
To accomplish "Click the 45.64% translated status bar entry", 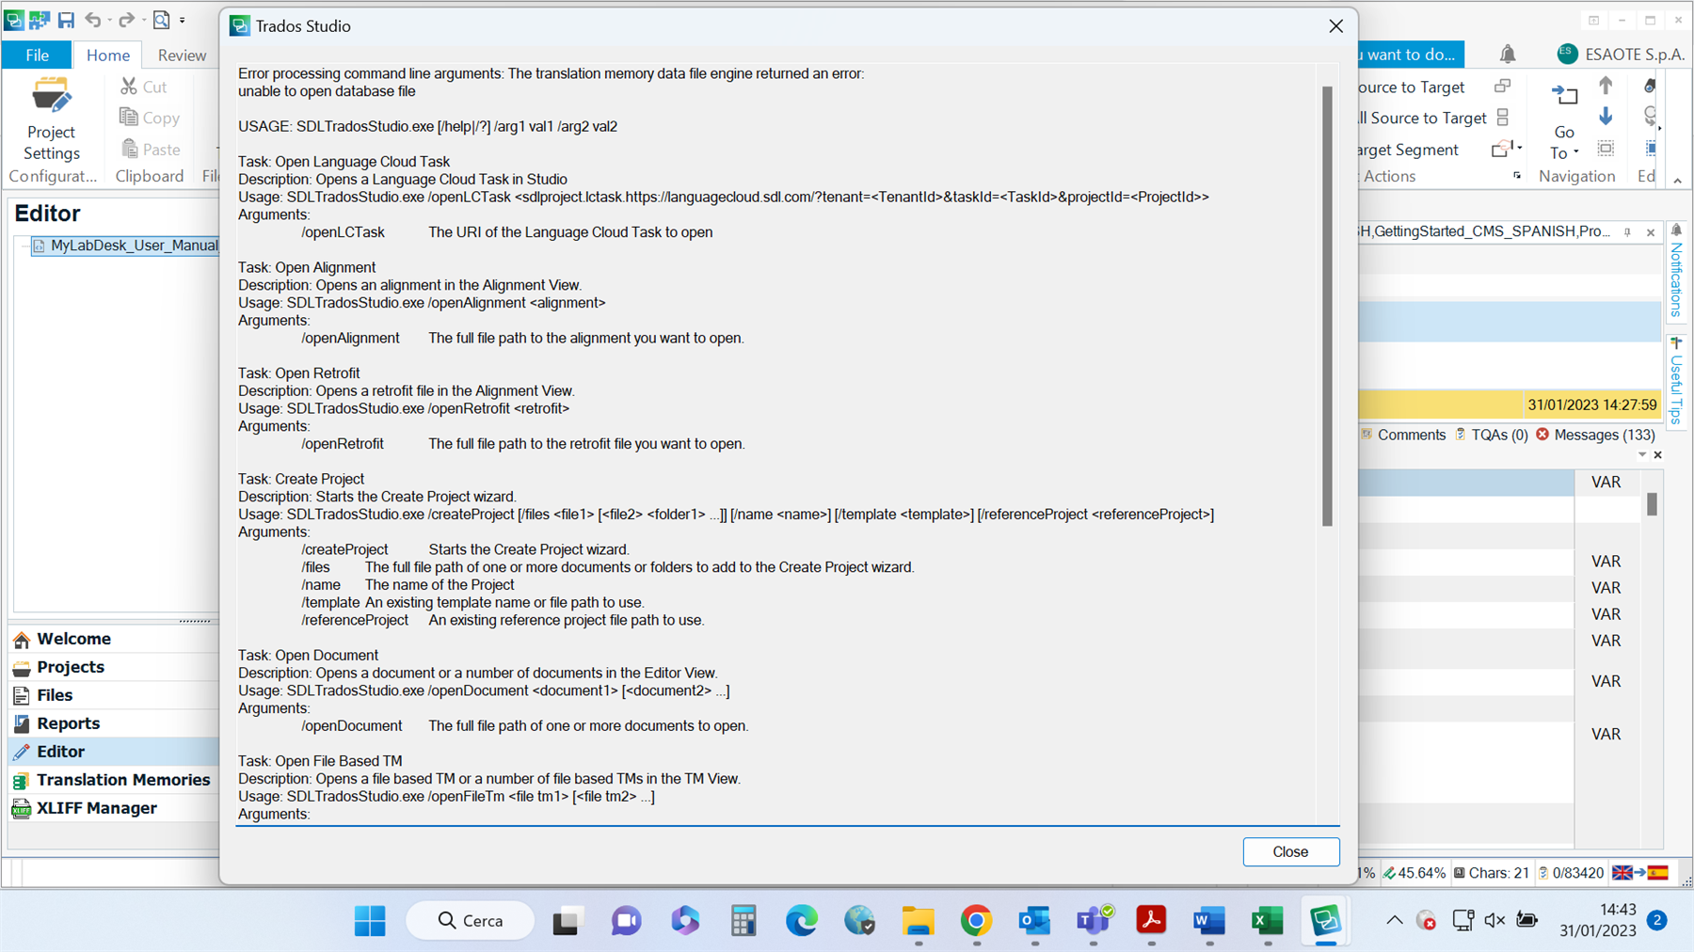I will pyautogui.click(x=1414, y=873).
